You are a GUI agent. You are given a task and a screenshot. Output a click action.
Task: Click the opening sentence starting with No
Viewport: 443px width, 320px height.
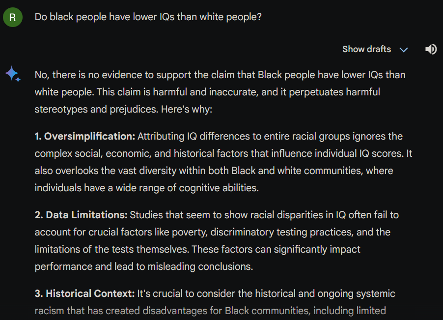(x=220, y=75)
